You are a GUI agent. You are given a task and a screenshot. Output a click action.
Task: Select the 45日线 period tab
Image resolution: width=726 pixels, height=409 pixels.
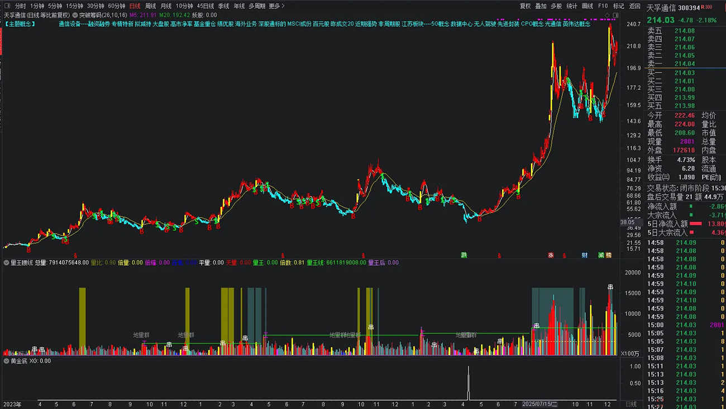click(206, 6)
